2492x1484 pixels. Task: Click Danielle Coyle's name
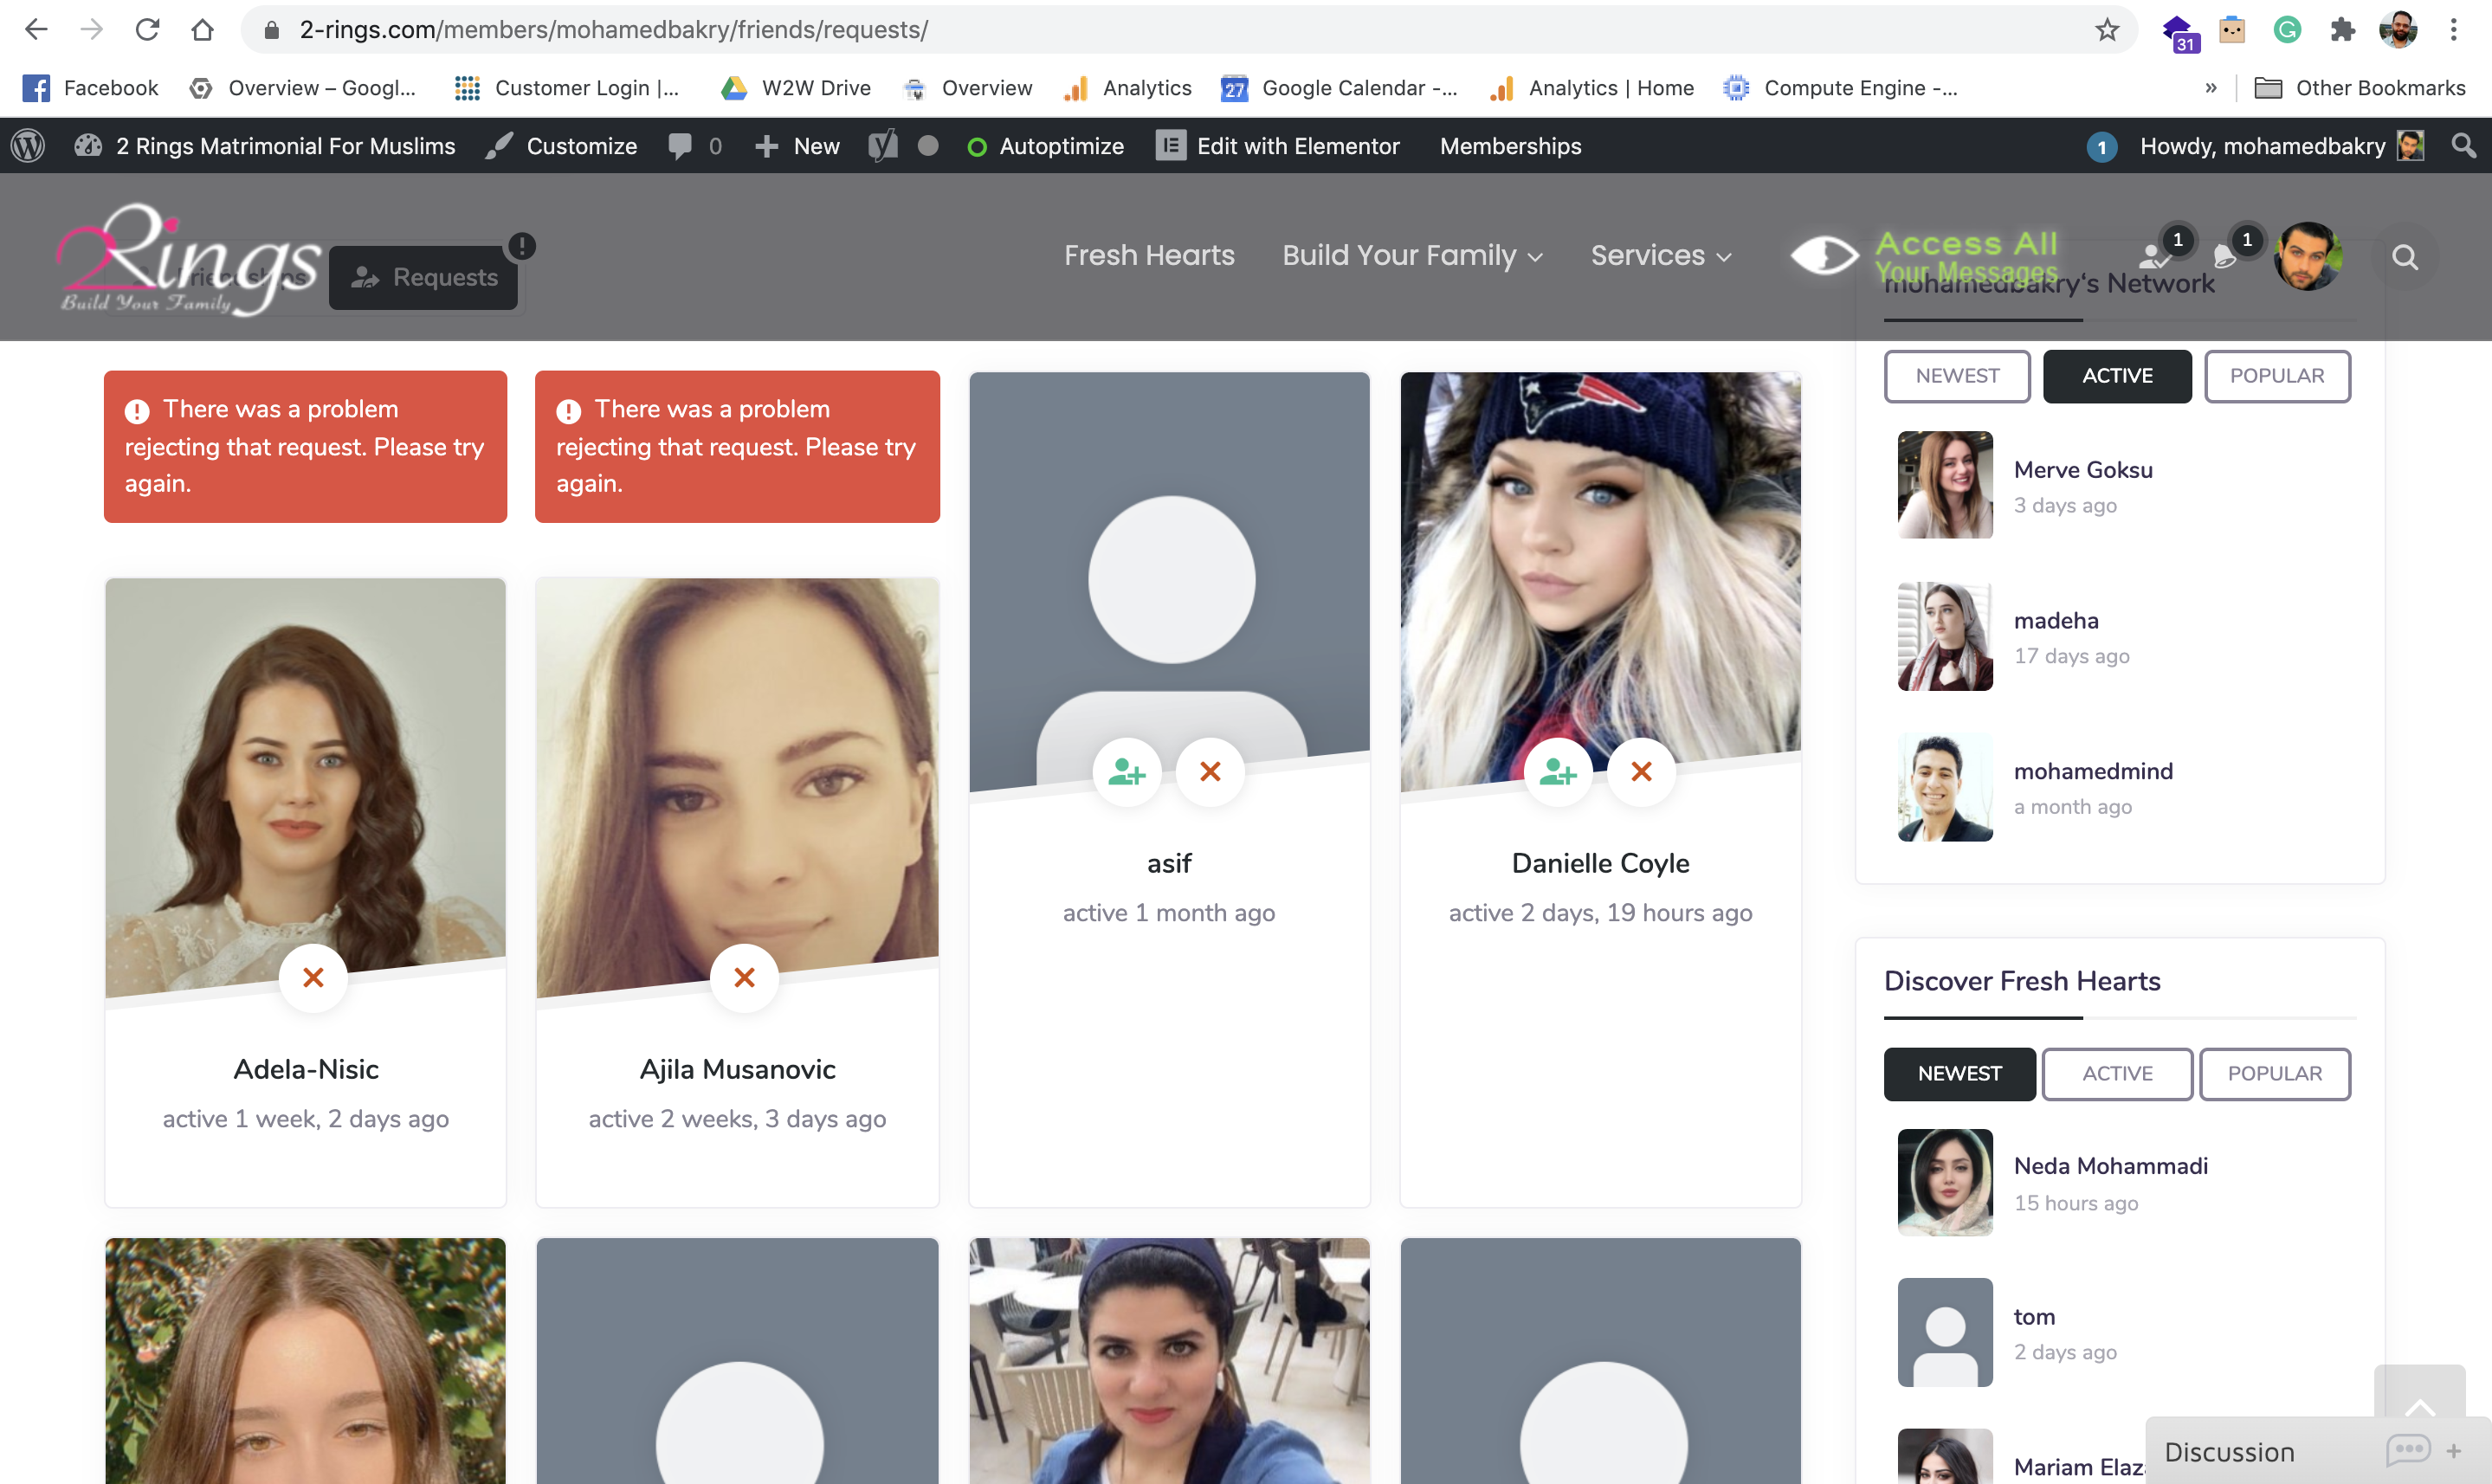point(1600,863)
